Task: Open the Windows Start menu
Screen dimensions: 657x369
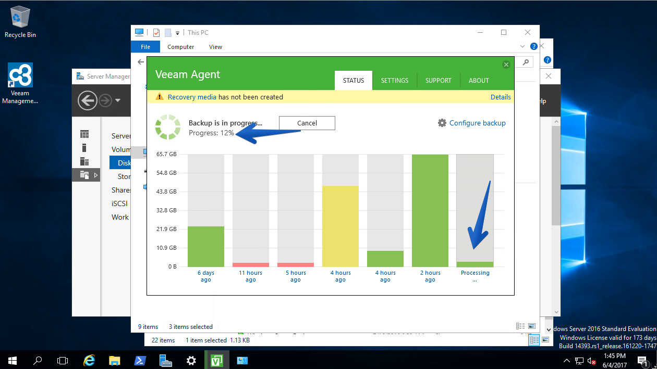Action: pyautogui.click(x=13, y=360)
